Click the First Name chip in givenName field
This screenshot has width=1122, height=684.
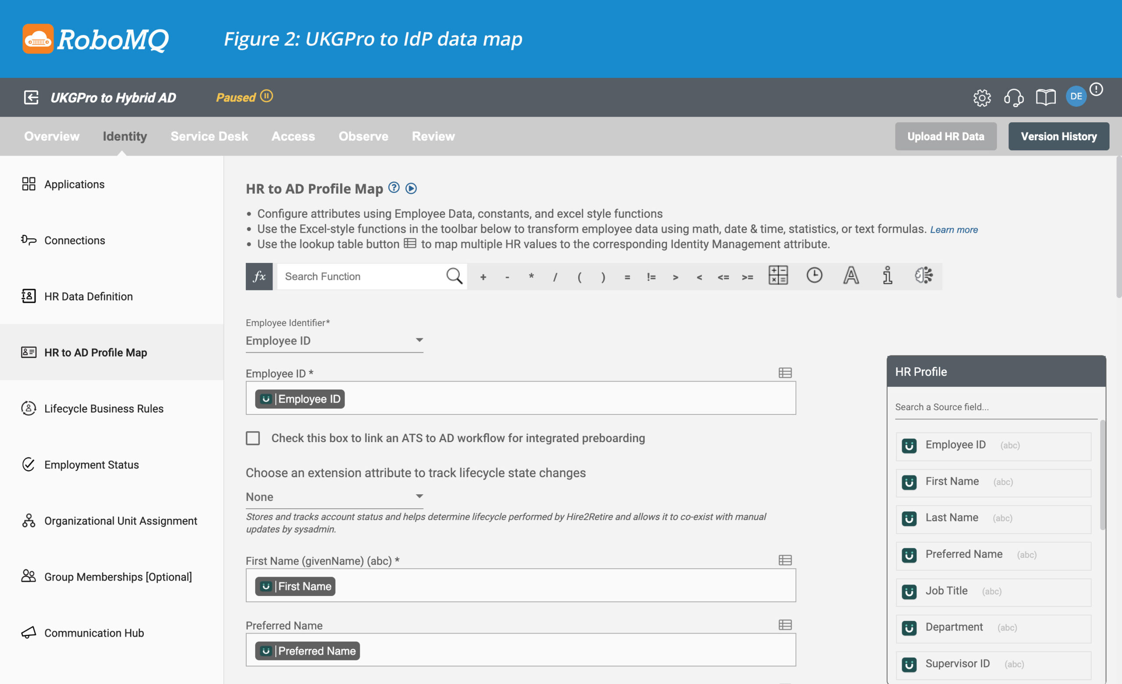point(295,586)
